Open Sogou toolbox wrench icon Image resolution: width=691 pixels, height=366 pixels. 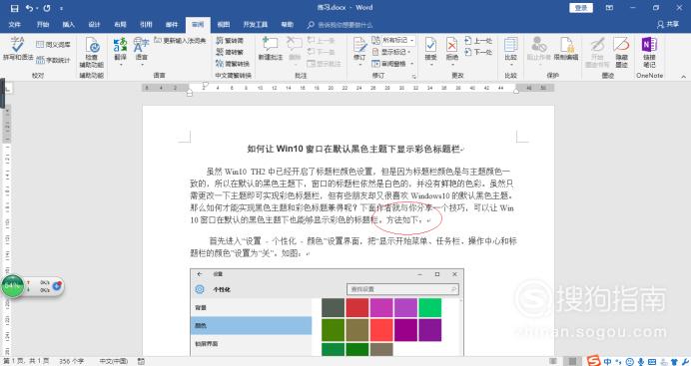click(685, 362)
